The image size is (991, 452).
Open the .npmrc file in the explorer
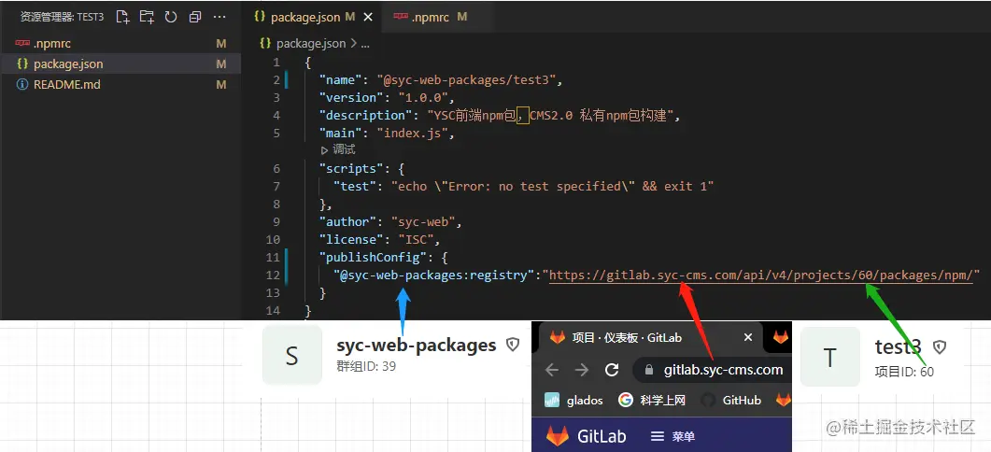click(120, 44)
